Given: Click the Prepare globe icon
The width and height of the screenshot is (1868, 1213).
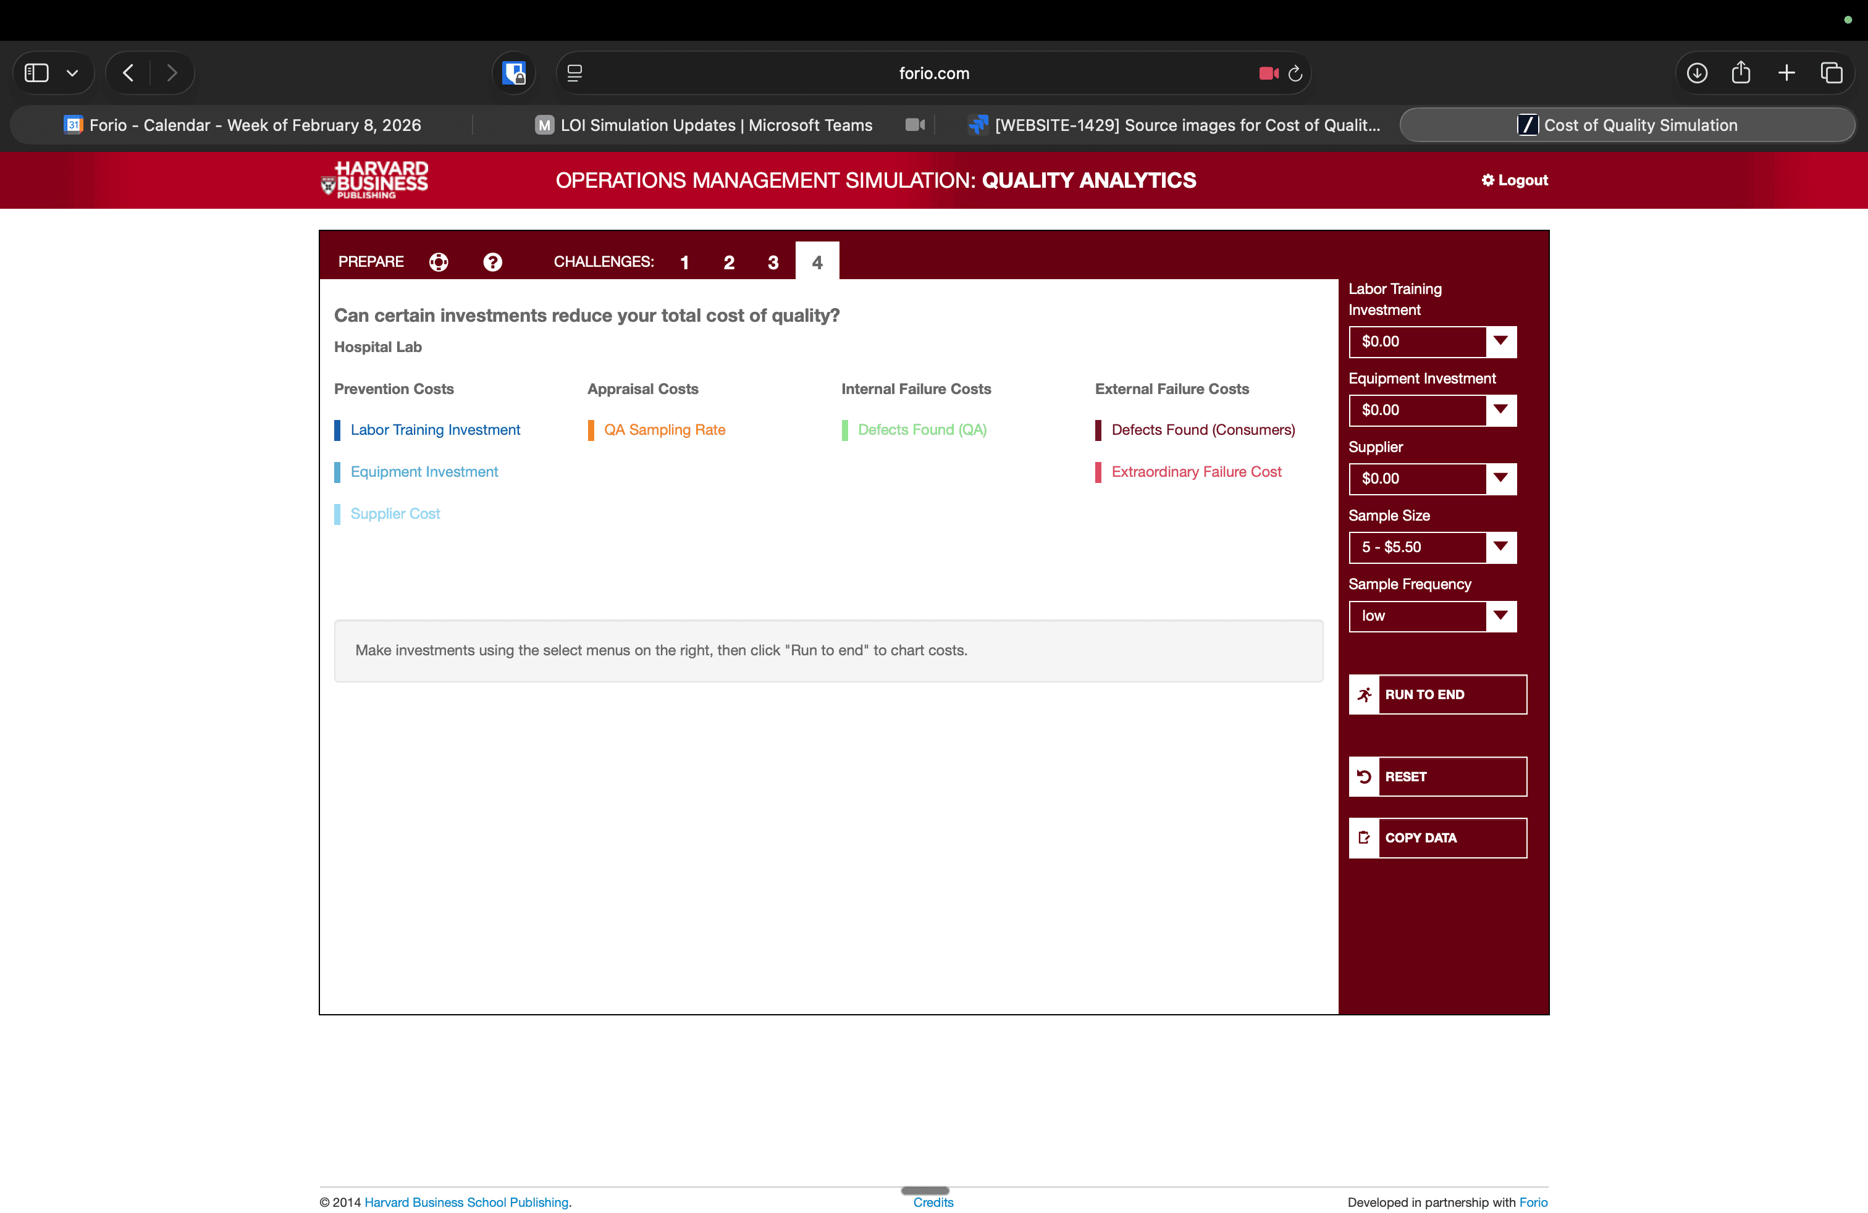Looking at the screenshot, I should point(438,262).
